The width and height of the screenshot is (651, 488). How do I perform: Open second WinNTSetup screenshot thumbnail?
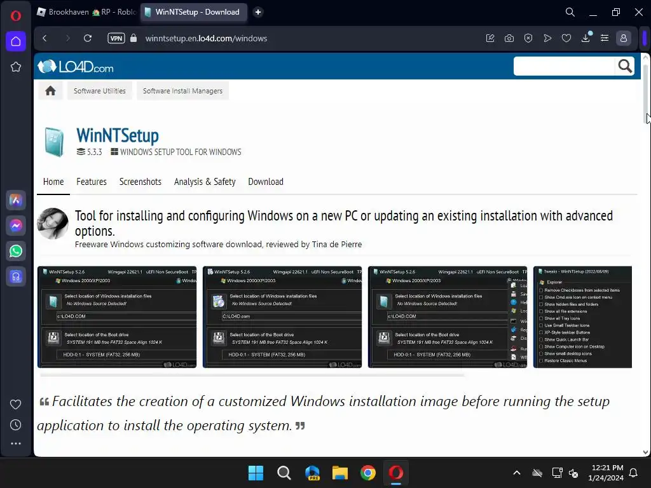[282, 317]
